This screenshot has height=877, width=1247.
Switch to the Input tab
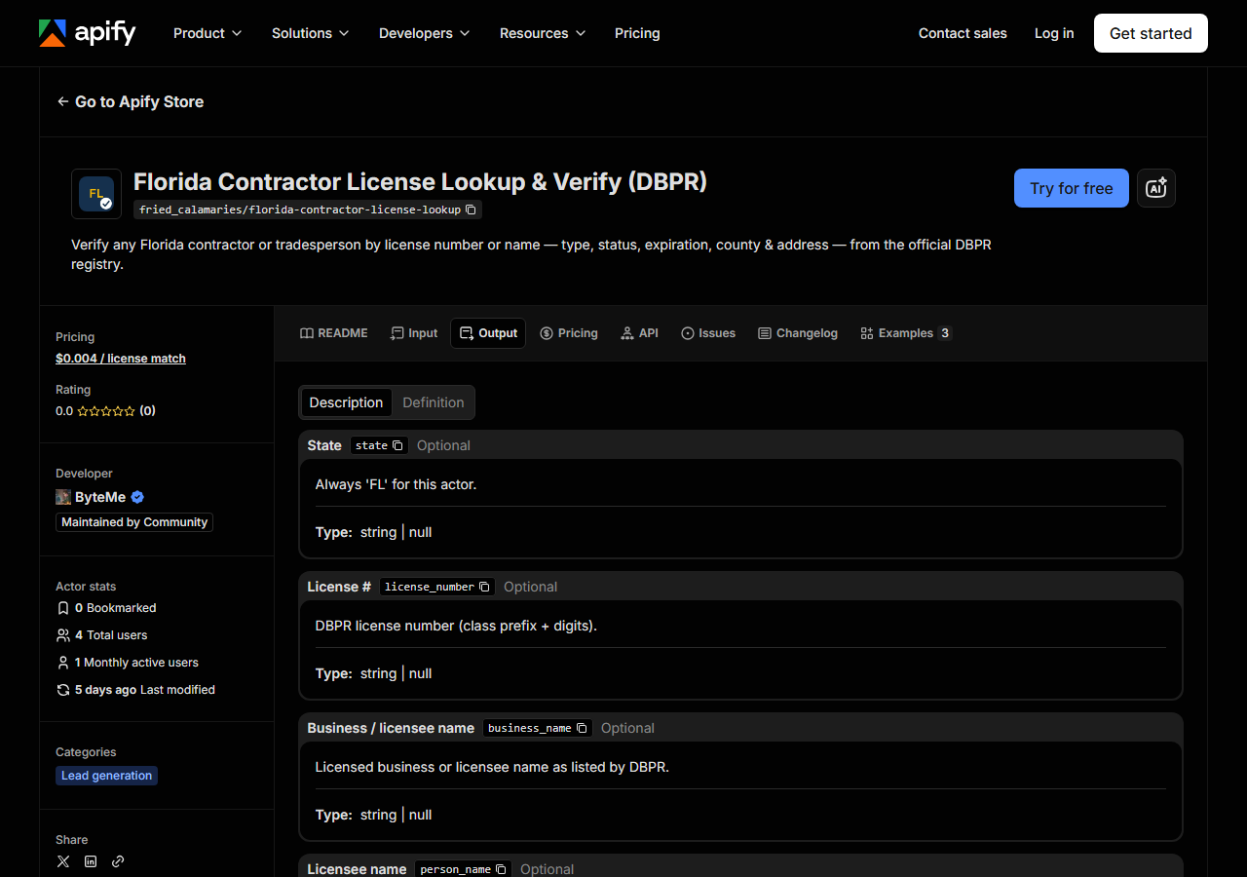pos(414,333)
